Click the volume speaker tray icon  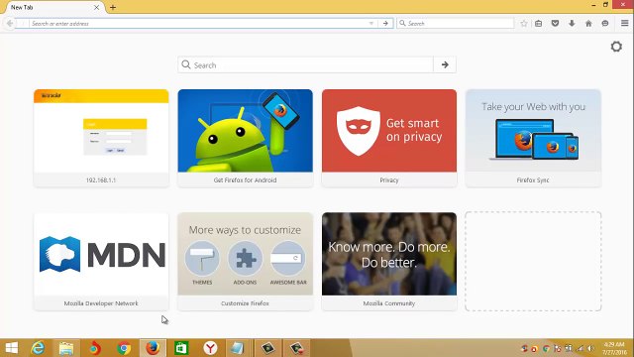(x=590, y=348)
